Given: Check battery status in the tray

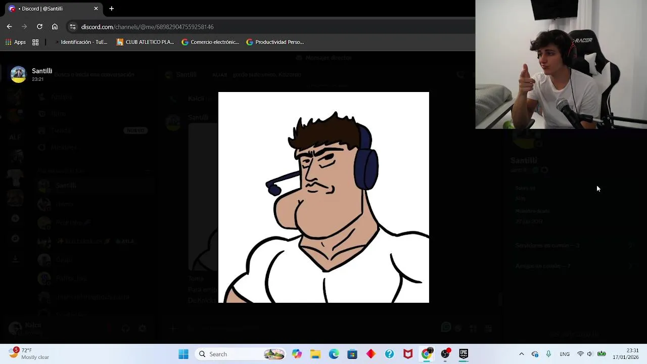Looking at the screenshot, I should (x=602, y=354).
